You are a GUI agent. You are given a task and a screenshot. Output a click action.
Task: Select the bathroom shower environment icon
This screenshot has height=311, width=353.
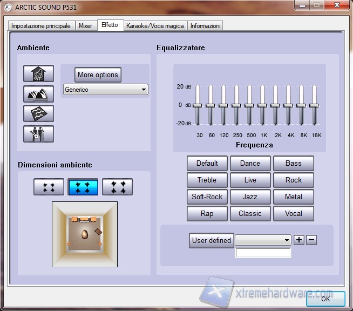coord(39,74)
